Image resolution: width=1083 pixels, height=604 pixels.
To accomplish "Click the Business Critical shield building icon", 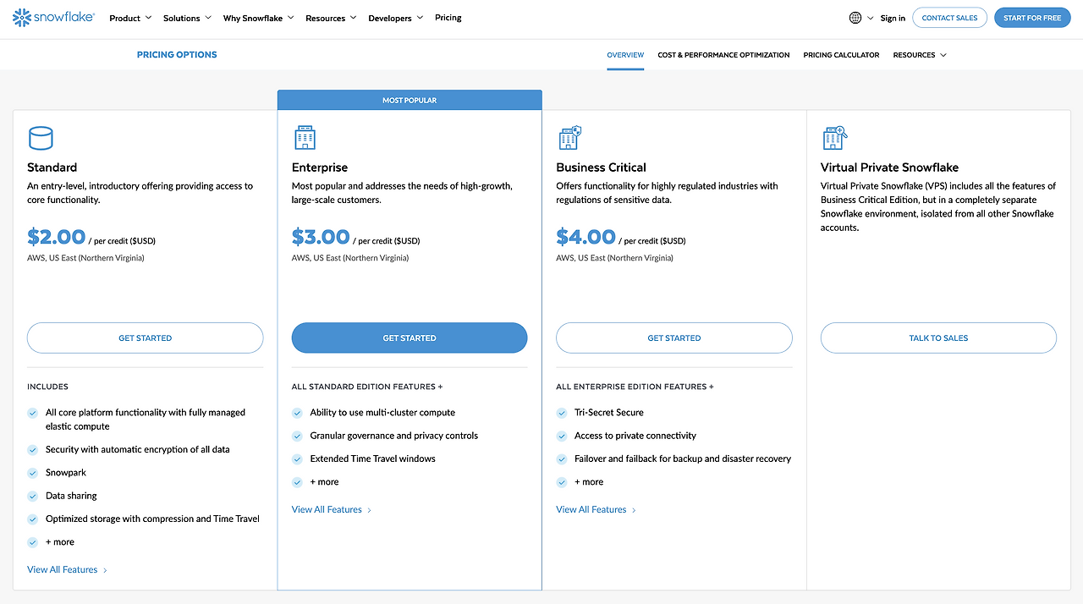I will 569,138.
